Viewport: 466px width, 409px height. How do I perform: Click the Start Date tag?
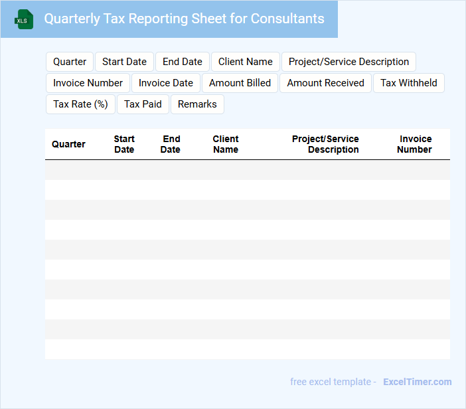[124, 62]
